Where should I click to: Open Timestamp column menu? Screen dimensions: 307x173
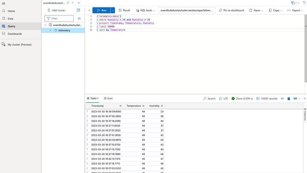[120, 106]
